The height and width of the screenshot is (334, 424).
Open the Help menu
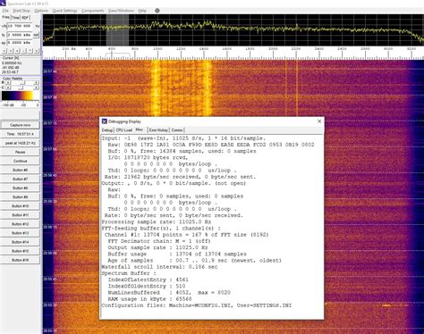pos(142,11)
